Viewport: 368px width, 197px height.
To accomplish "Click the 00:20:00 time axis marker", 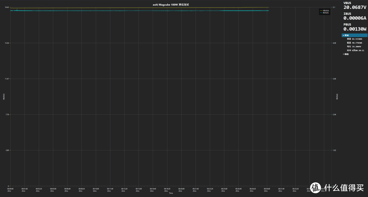I will (181, 189).
